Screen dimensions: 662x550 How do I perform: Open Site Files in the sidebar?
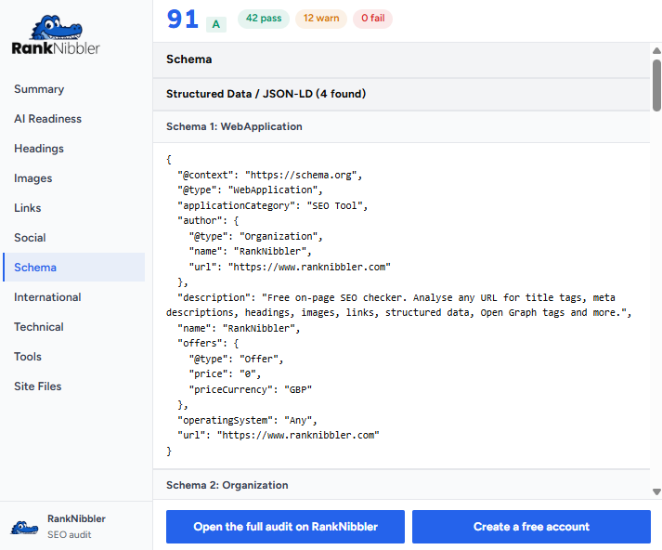point(74,386)
